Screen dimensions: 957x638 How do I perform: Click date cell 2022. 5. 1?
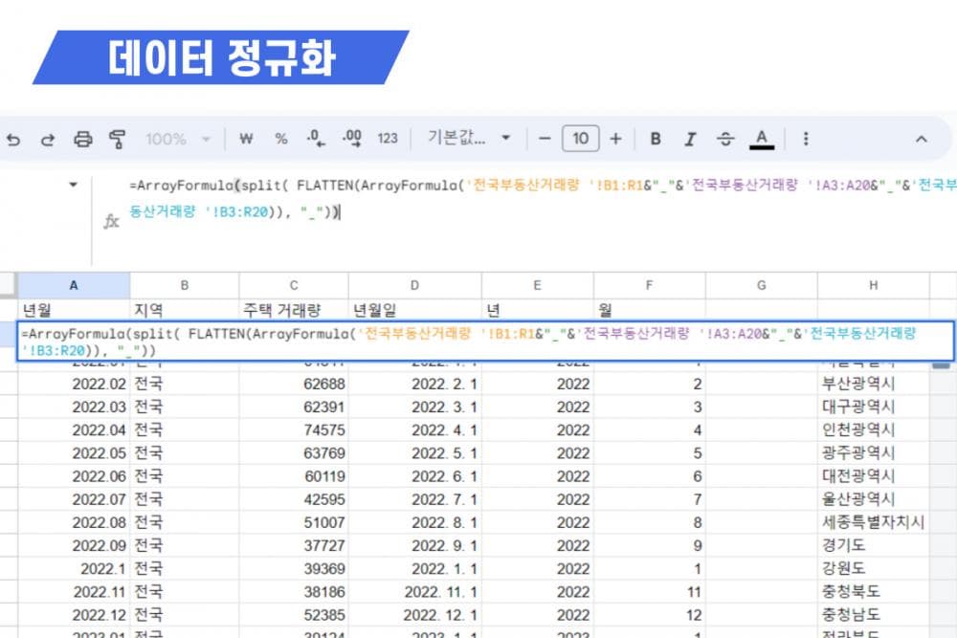[x=415, y=453]
